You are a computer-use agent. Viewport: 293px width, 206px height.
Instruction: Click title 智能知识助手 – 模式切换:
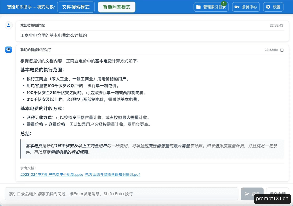pos(31,7)
